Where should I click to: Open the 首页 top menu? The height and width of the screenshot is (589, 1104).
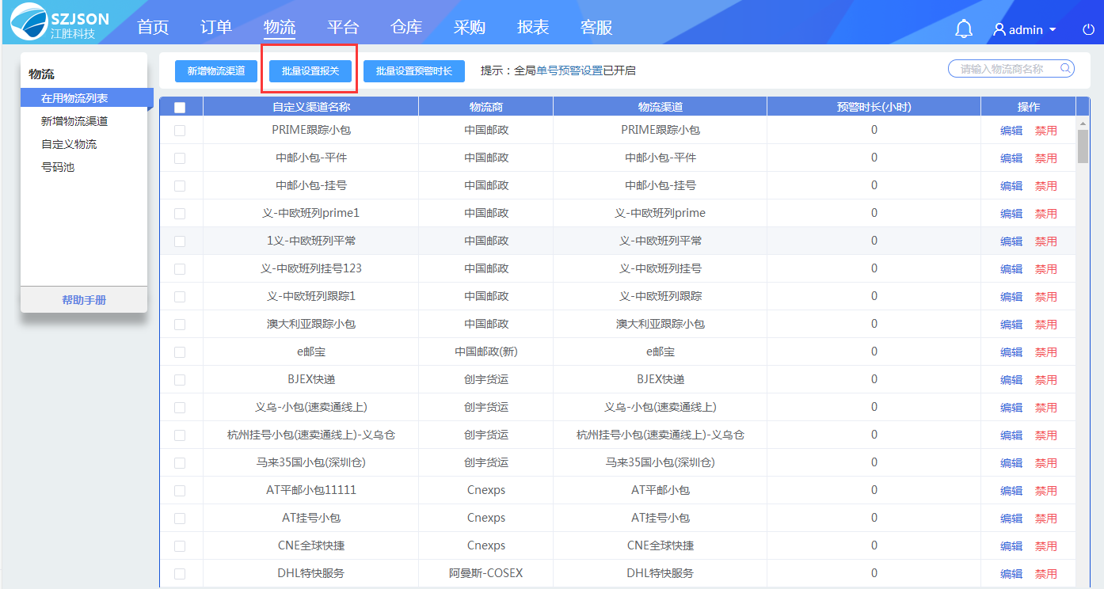pos(153,27)
